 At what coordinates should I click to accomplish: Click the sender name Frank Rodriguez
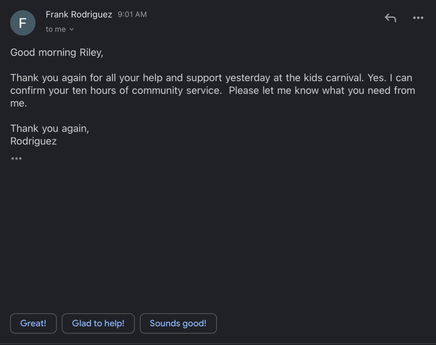(79, 14)
